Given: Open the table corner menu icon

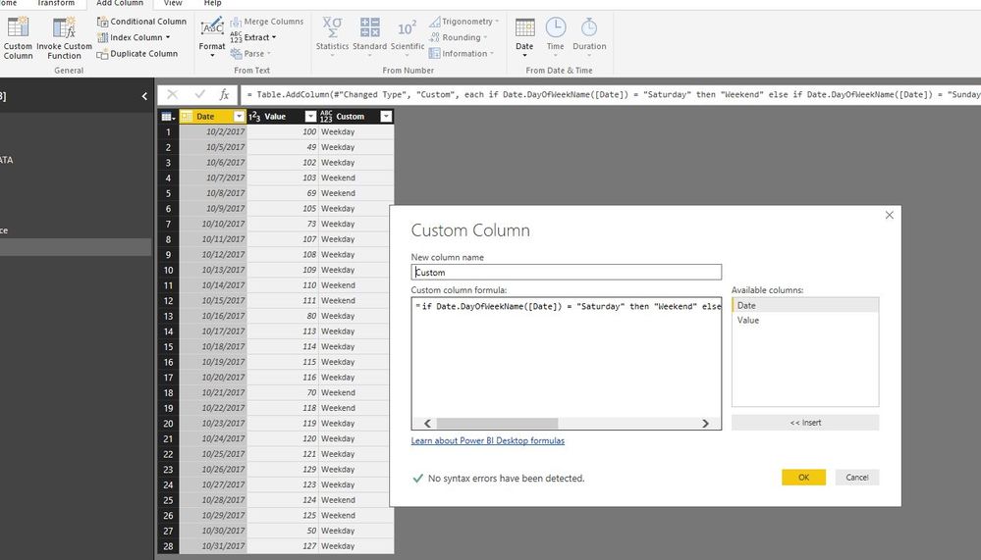Looking at the screenshot, I should coord(168,117).
